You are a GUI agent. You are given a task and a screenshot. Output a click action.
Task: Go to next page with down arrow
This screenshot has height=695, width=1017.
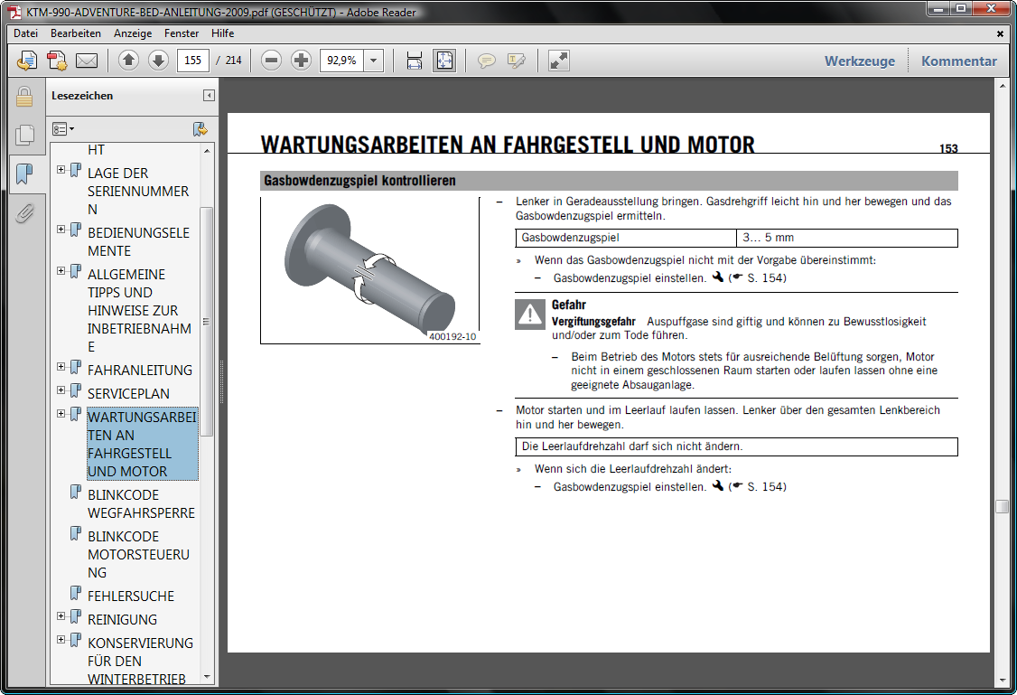[x=158, y=61]
